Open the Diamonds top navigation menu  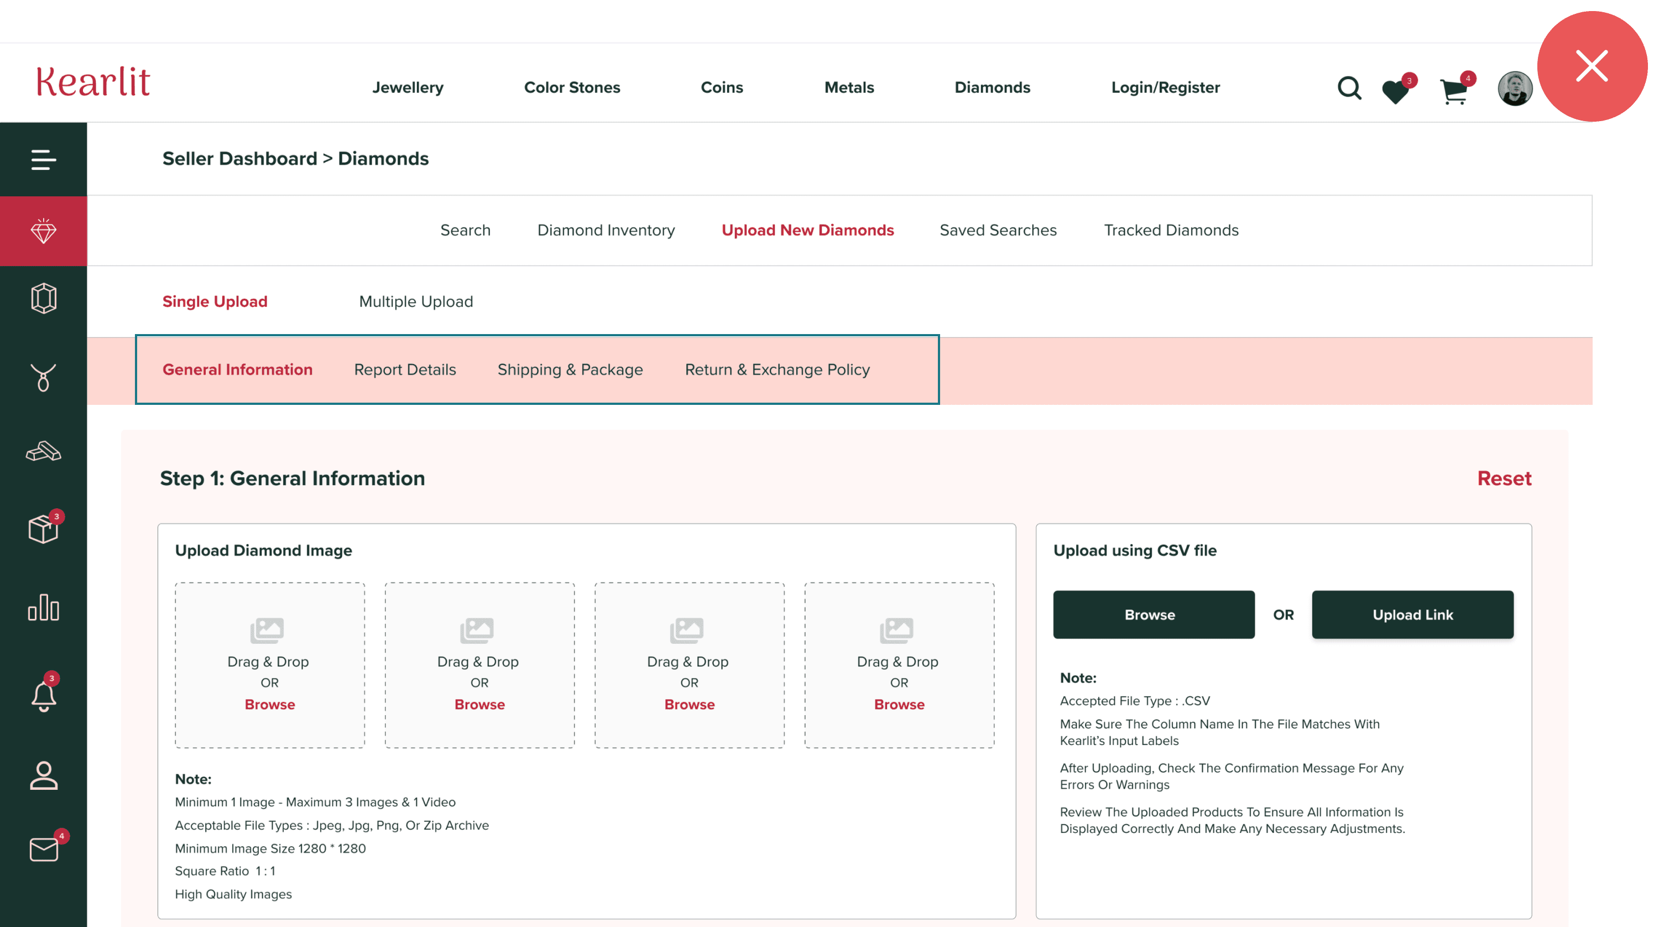click(x=992, y=87)
